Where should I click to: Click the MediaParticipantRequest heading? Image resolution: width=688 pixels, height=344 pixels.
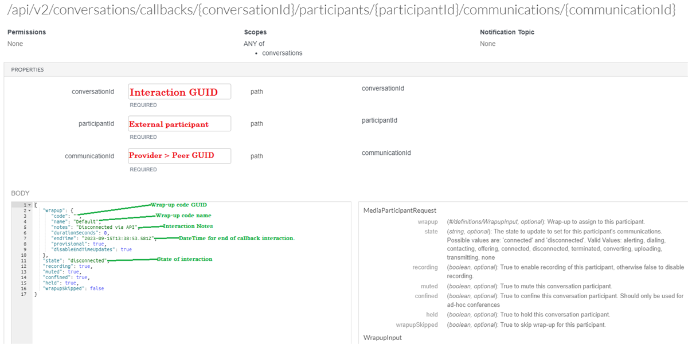tap(400, 210)
